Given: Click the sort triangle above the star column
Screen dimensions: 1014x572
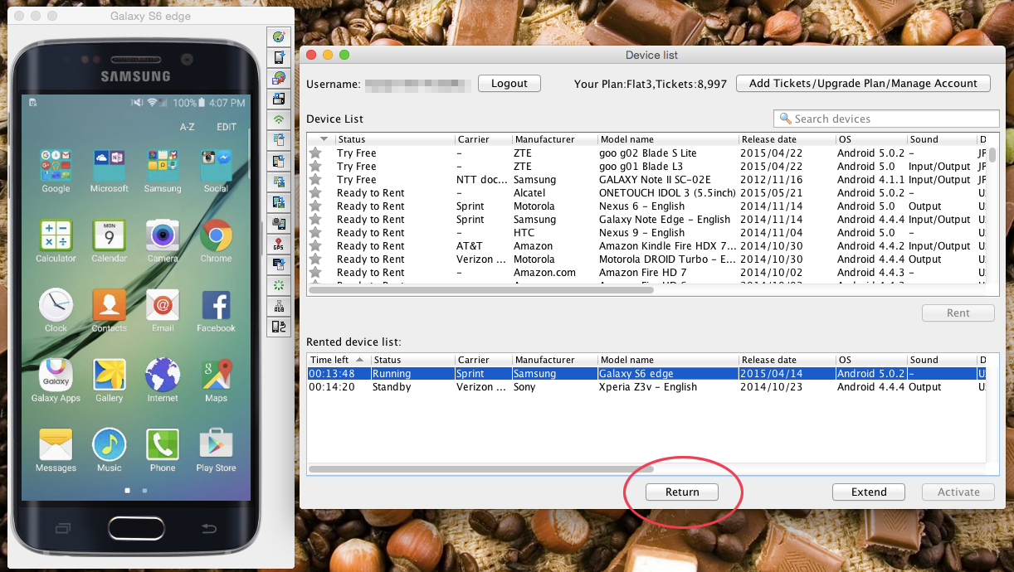Looking at the screenshot, I should tap(324, 139).
